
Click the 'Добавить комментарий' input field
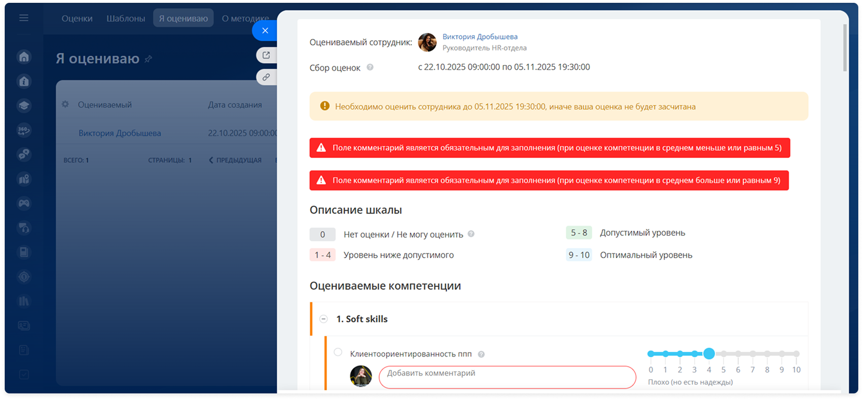[x=507, y=377]
